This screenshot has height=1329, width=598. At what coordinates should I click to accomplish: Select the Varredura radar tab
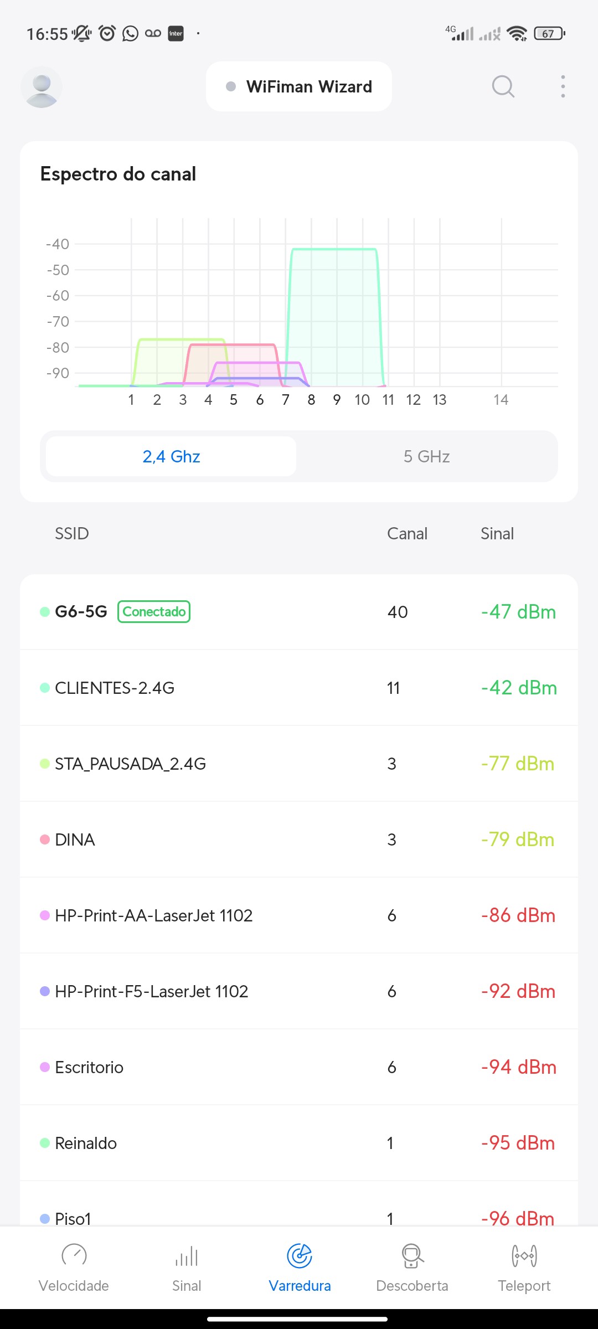(300, 1266)
